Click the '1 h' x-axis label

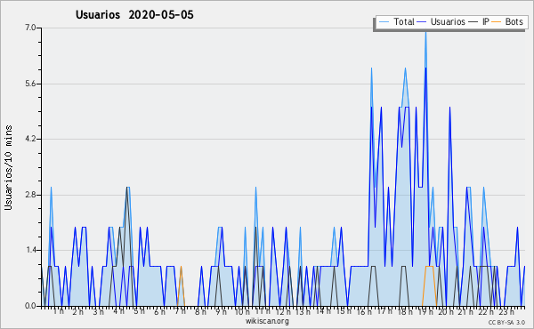tap(58, 311)
